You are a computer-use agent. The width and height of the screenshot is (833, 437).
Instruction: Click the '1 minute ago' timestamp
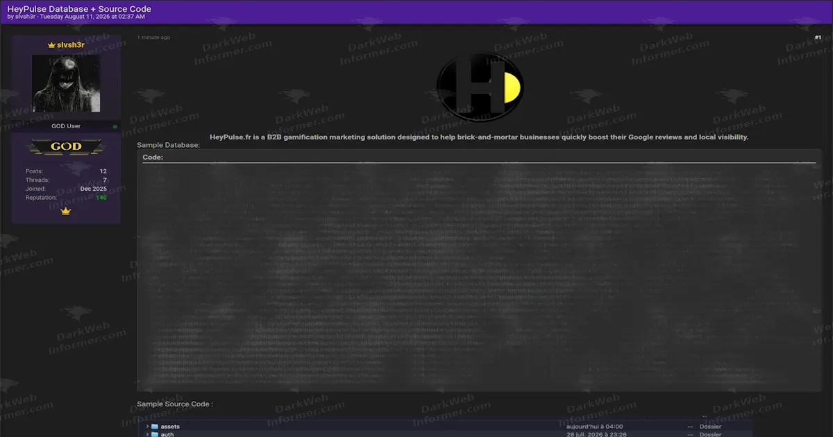click(x=153, y=37)
